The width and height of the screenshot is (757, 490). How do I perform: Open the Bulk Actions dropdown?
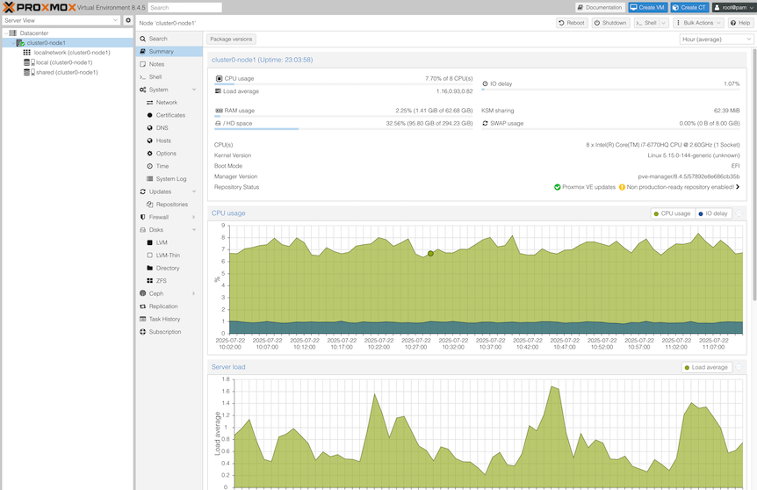[699, 23]
